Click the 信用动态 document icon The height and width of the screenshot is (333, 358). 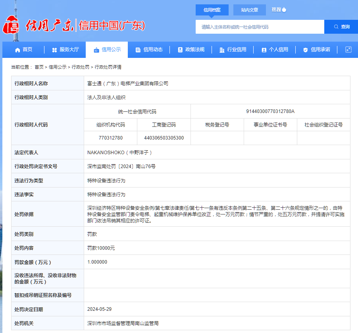tap(137, 50)
